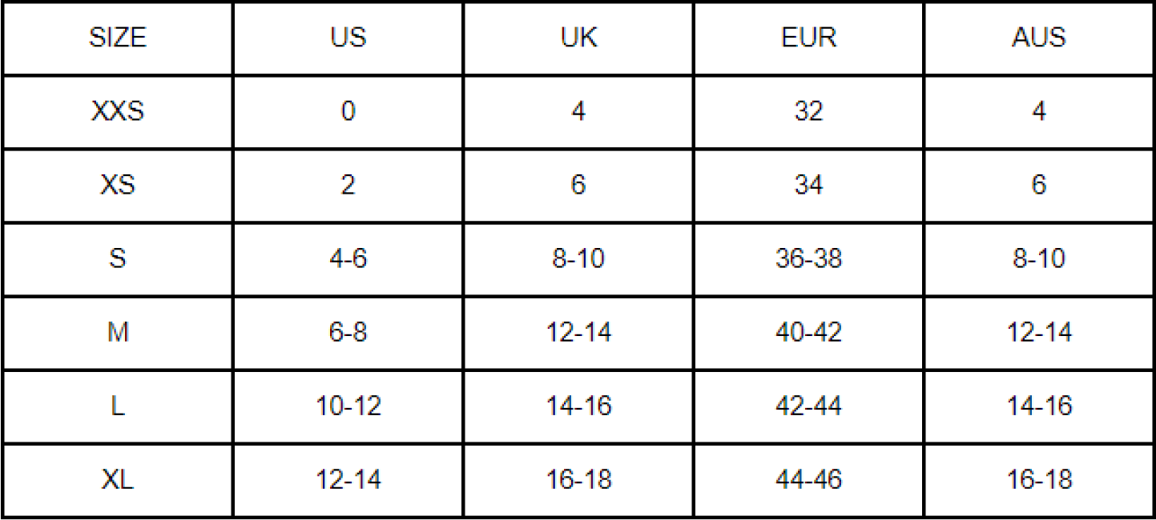Click the XL size row label
The width and height of the screenshot is (1156, 520).
click(118, 480)
